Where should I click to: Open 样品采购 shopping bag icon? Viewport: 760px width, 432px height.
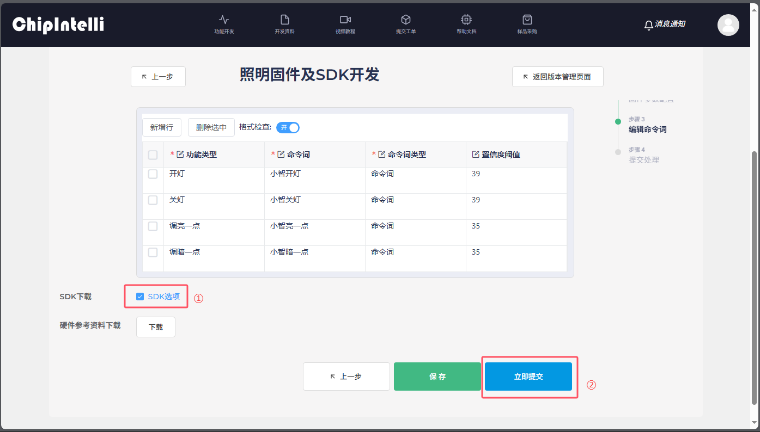click(x=527, y=20)
